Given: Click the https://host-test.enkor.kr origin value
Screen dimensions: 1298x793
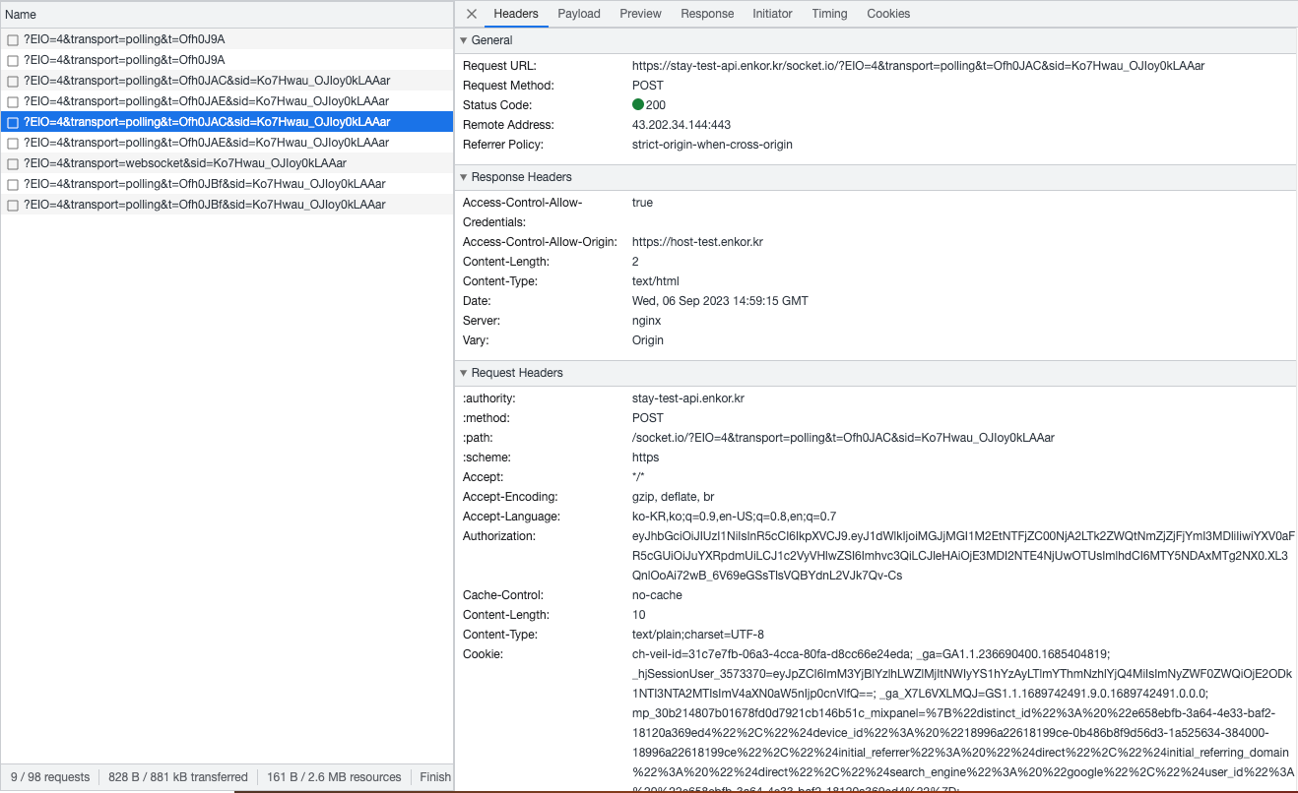Looking at the screenshot, I should [697, 242].
